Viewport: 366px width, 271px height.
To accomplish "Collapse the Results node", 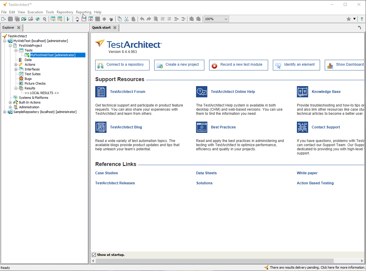I will [x=16, y=88].
